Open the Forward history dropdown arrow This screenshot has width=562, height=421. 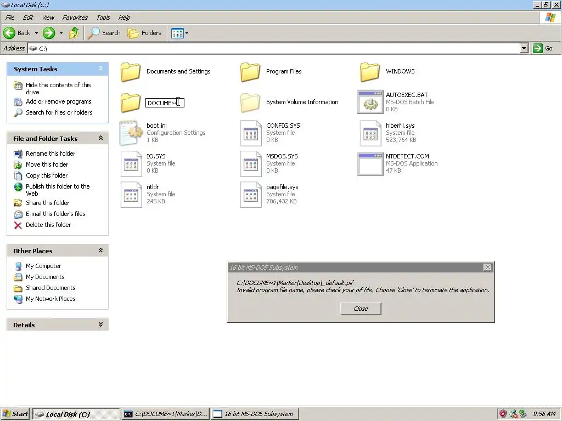coord(61,33)
